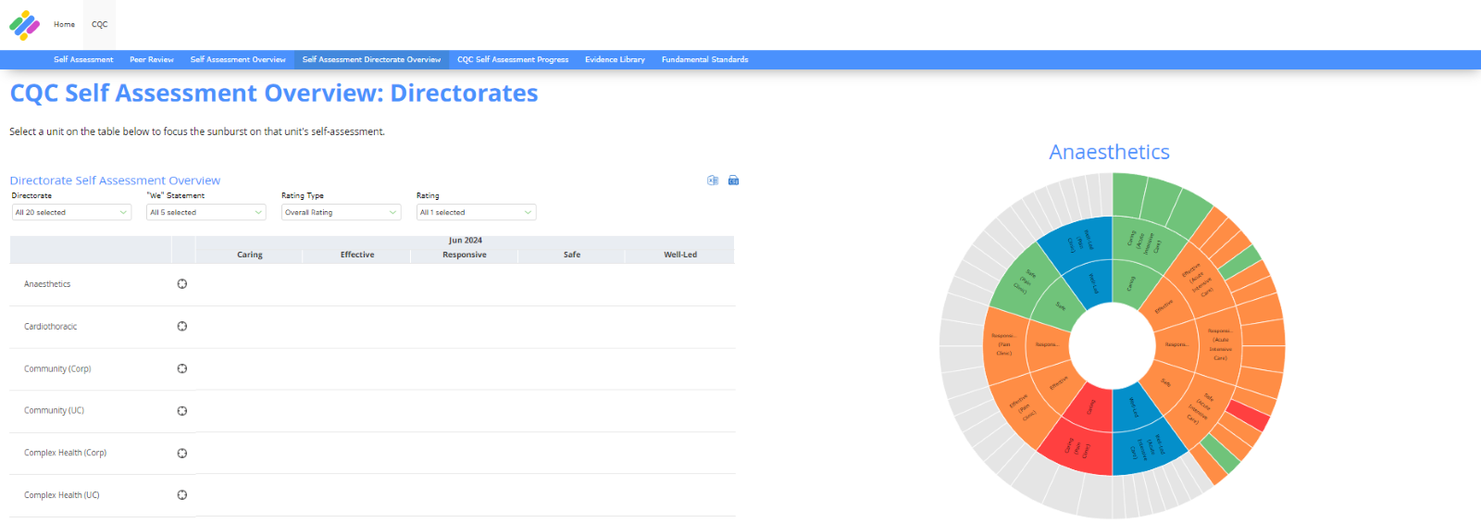
Task: Click the Caring column header
Action: [x=250, y=255]
